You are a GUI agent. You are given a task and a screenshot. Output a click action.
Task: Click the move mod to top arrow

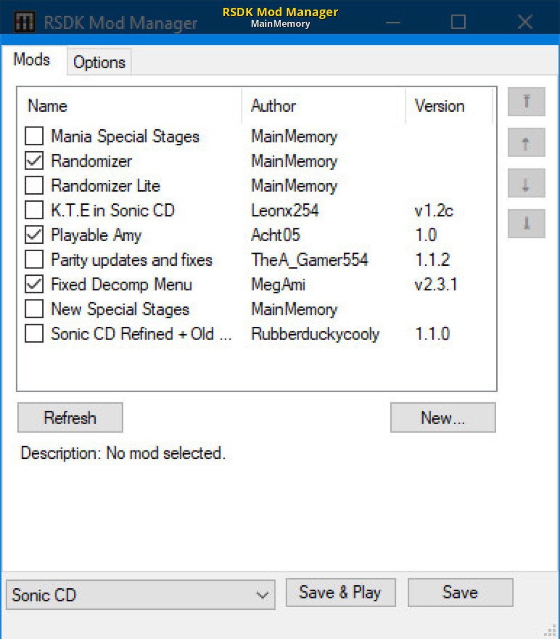click(x=526, y=101)
